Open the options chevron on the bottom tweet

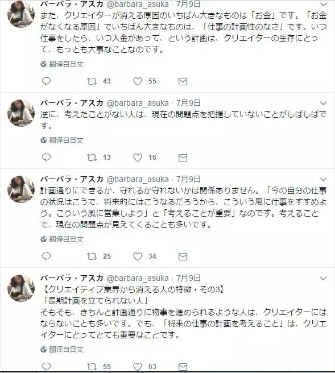pos(323,278)
